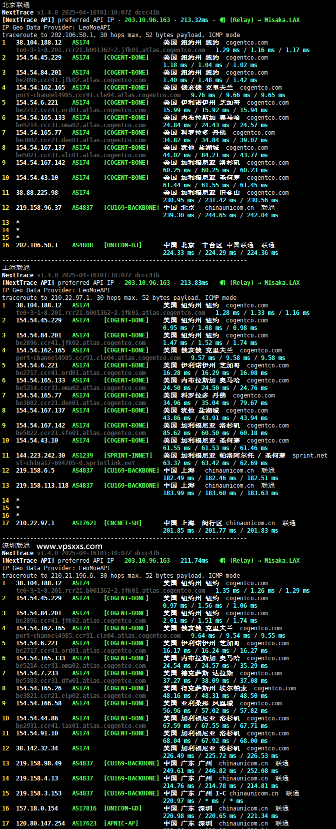
Task: Select IP address 219.158.96.37
Action: (39, 208)
